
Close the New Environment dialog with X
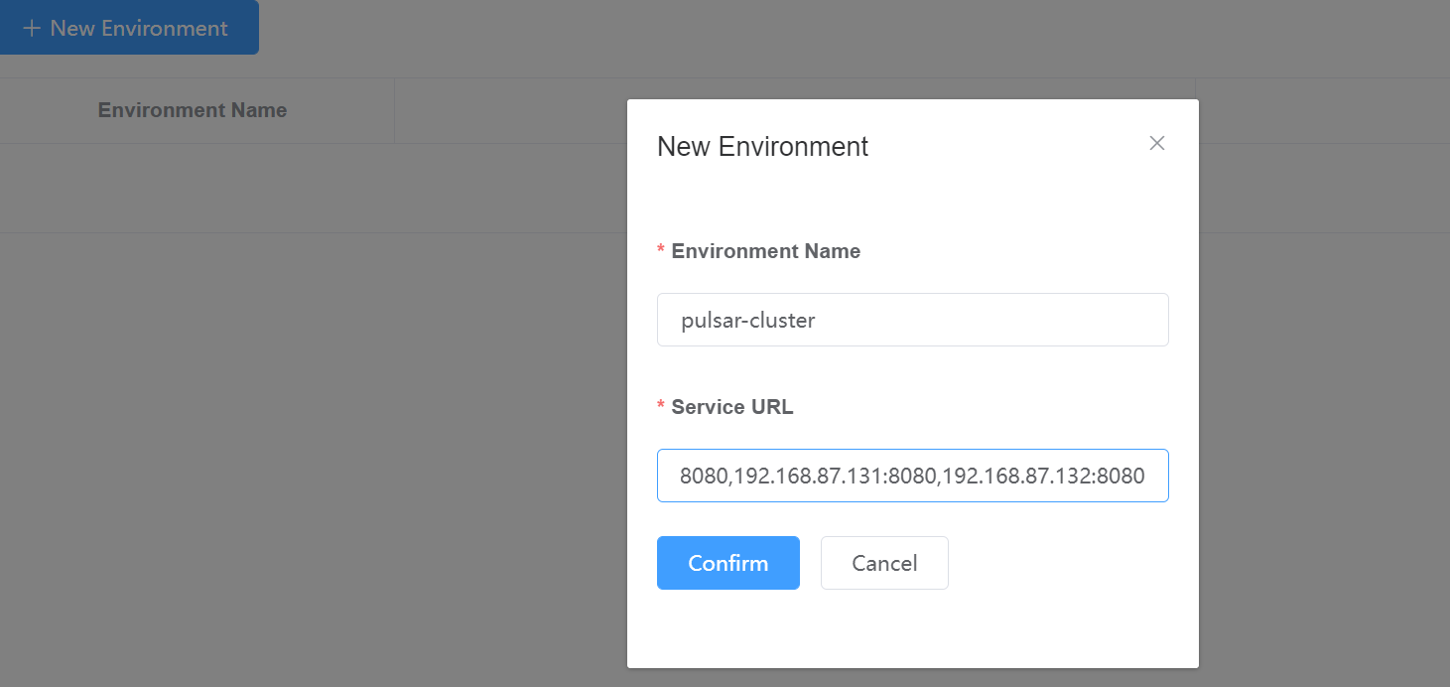point(1156,143)
